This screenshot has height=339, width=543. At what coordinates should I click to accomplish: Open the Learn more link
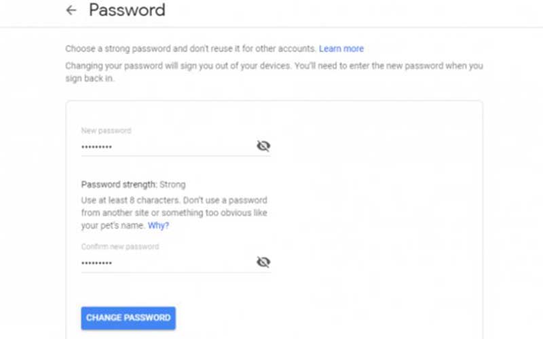click(341, 49)
